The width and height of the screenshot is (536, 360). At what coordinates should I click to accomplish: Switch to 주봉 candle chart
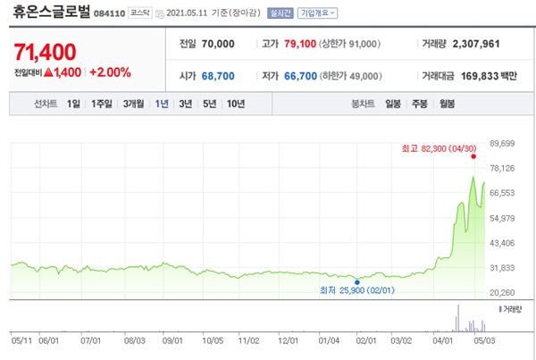[420, 104]
